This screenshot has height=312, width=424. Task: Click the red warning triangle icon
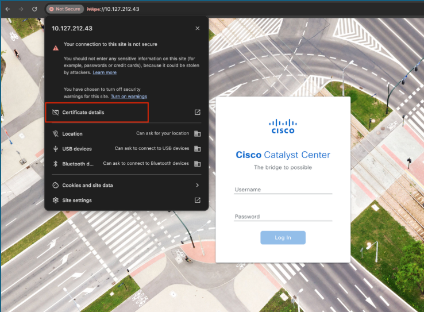[x=56, y=48]
